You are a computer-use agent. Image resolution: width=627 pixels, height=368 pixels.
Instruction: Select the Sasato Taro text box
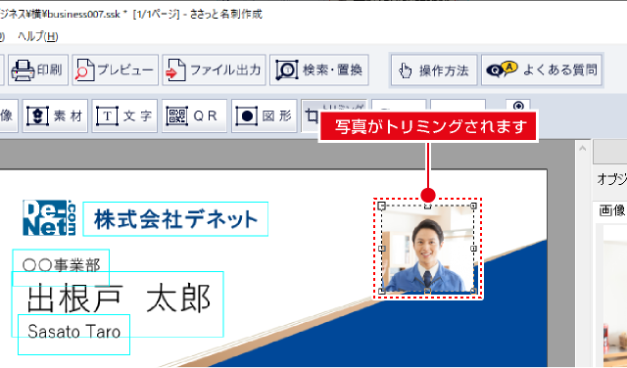[x=74, y=335]
